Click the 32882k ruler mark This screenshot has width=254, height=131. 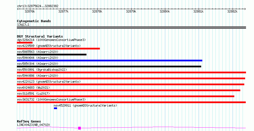pyautogui.click(x=232, y=11)
